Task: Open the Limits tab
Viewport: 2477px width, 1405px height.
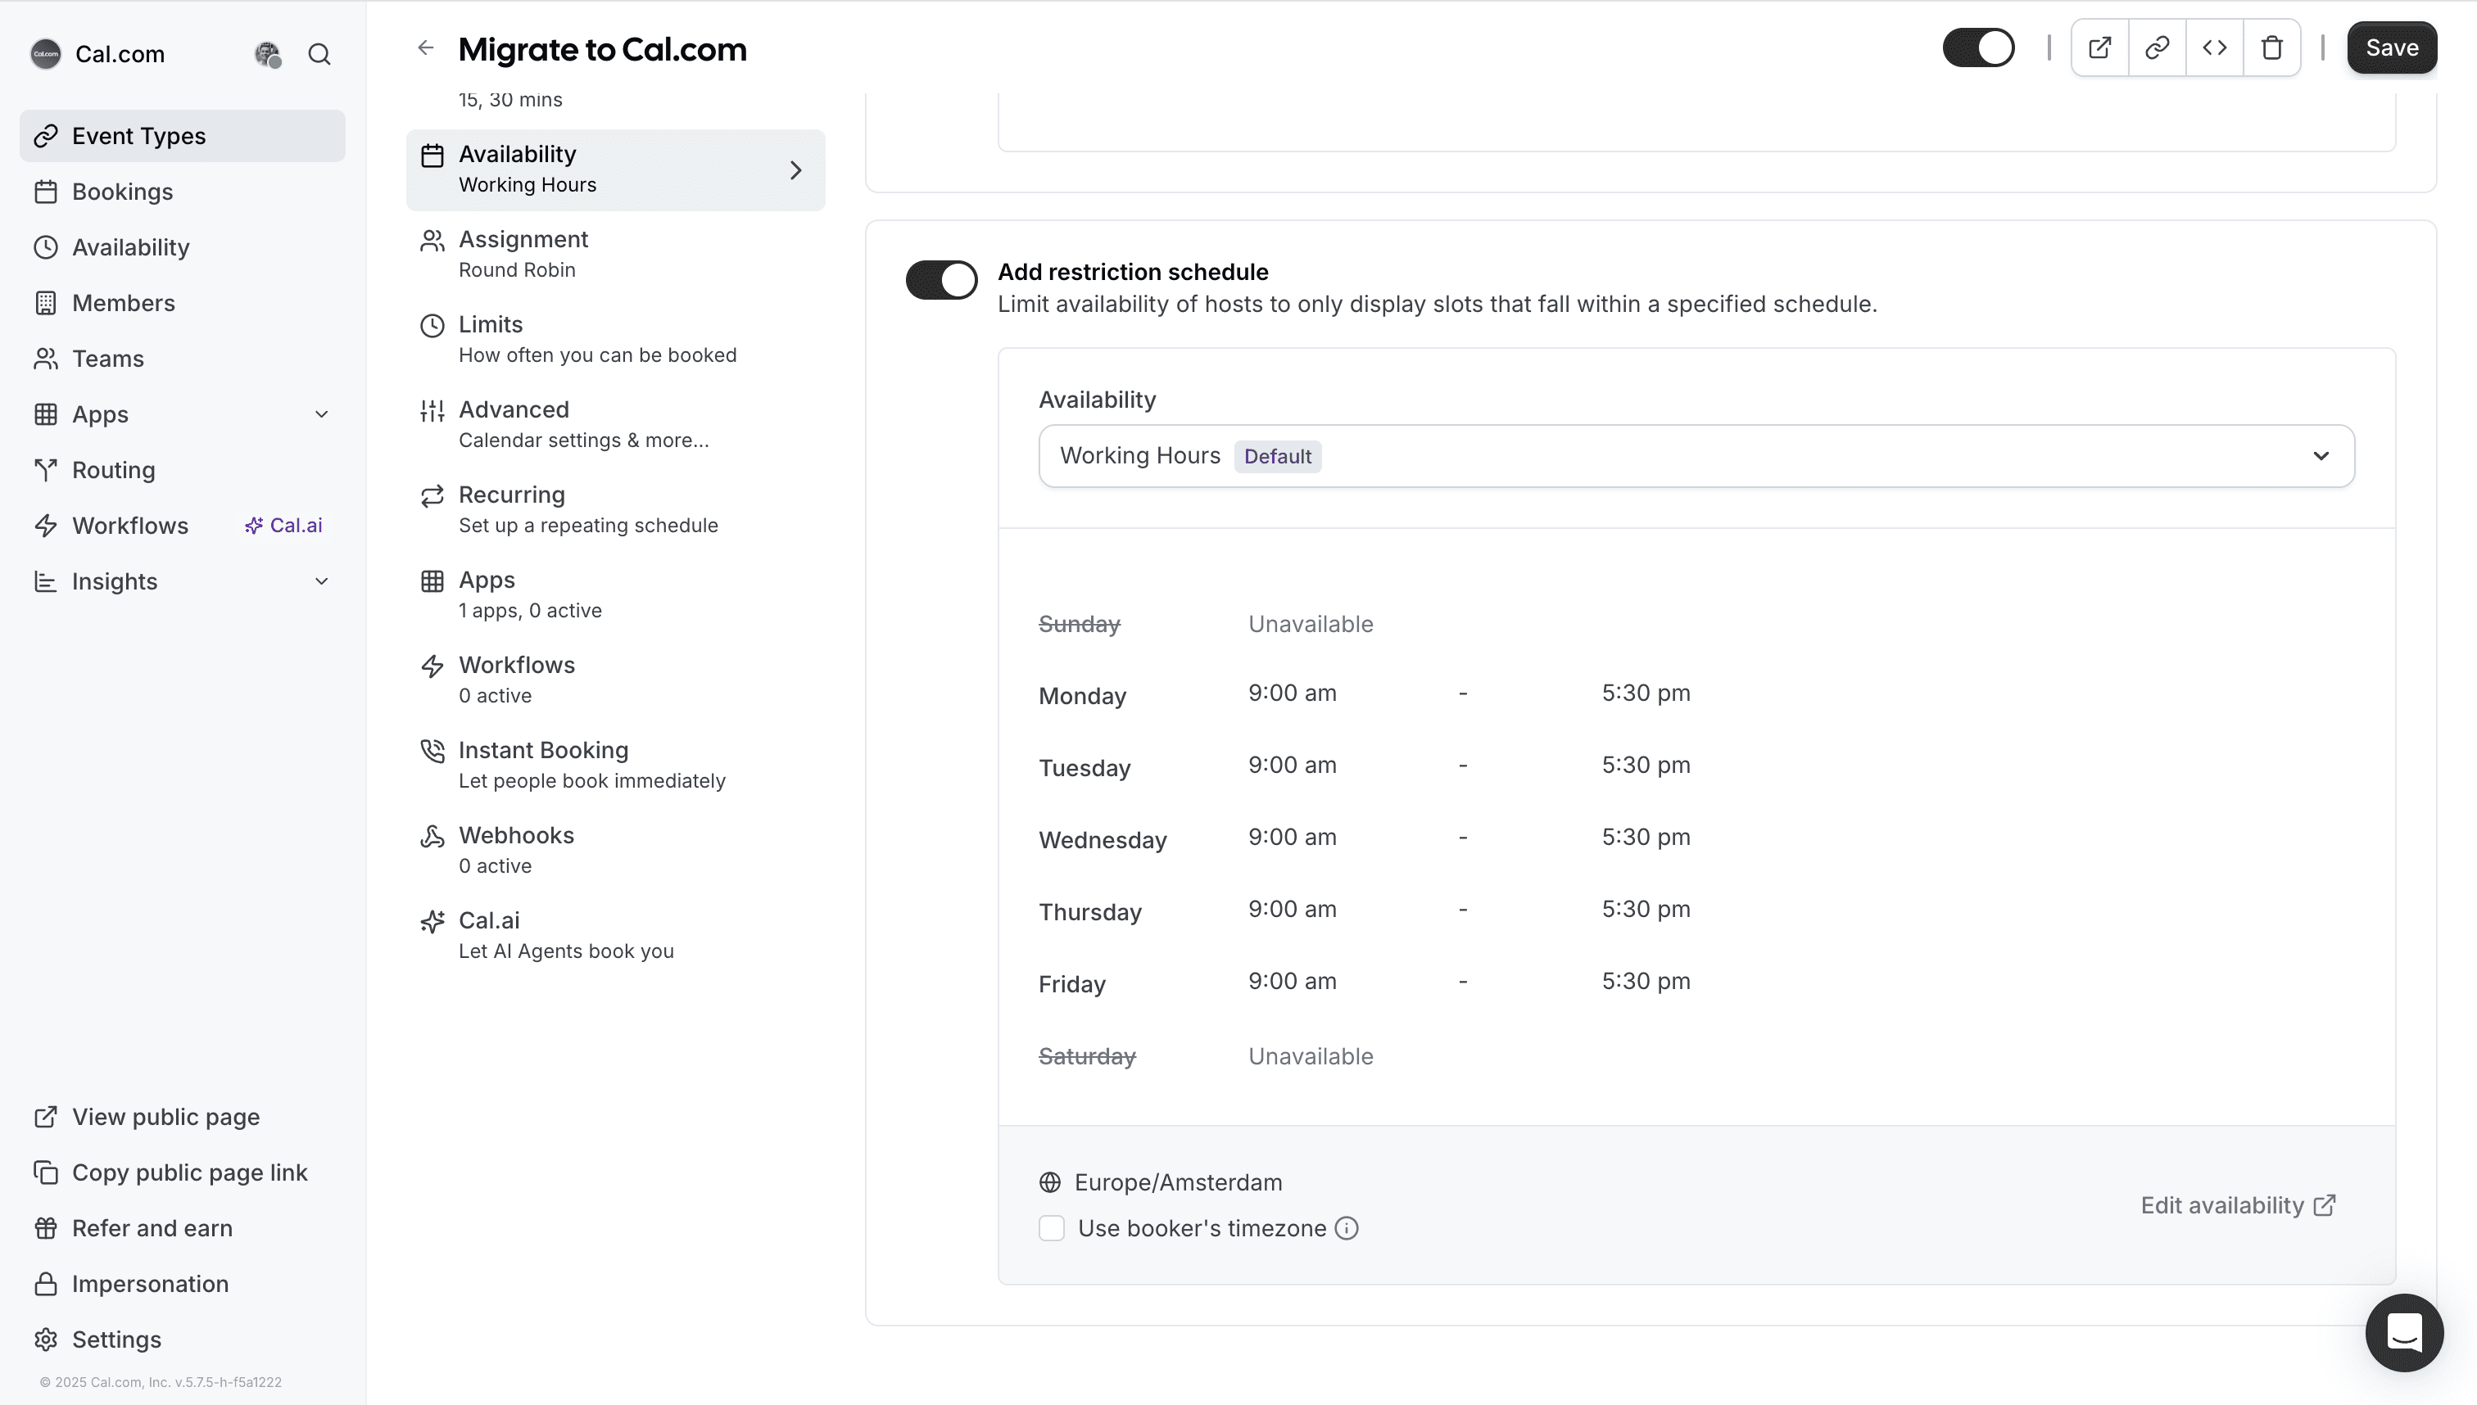Action: [x=615, y=340]
